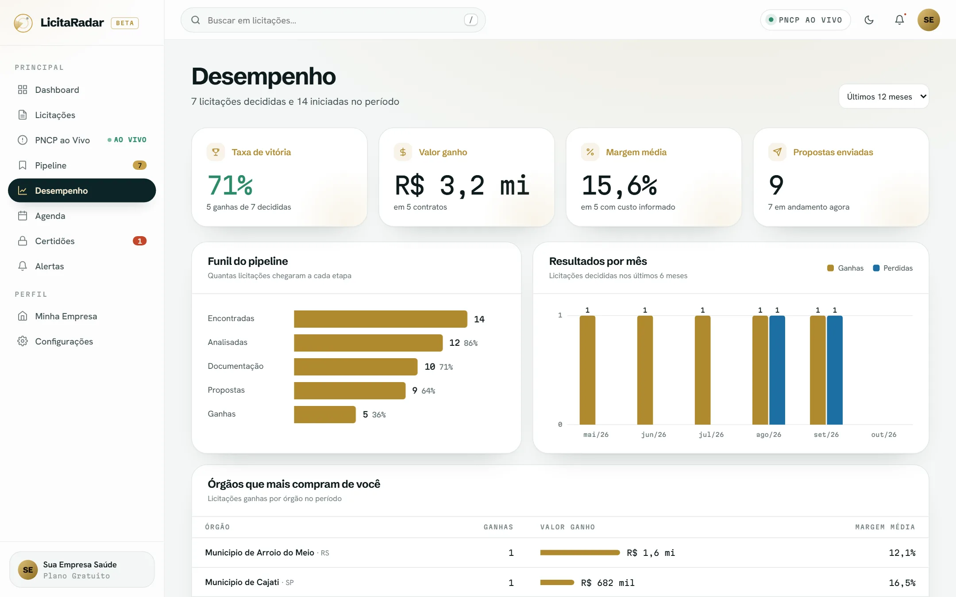This screenshot has width=956, height=597.
Task: Click the Alertas bell icon in sidebar
Action: (x=23, y=266)
